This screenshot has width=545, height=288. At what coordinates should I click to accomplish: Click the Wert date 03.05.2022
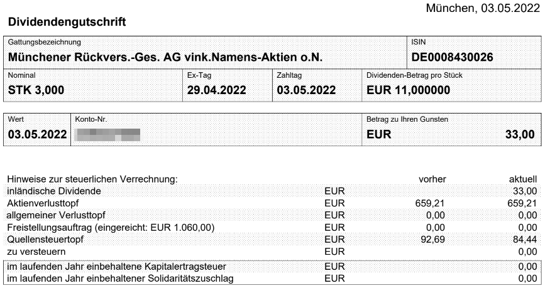[37, 134]
